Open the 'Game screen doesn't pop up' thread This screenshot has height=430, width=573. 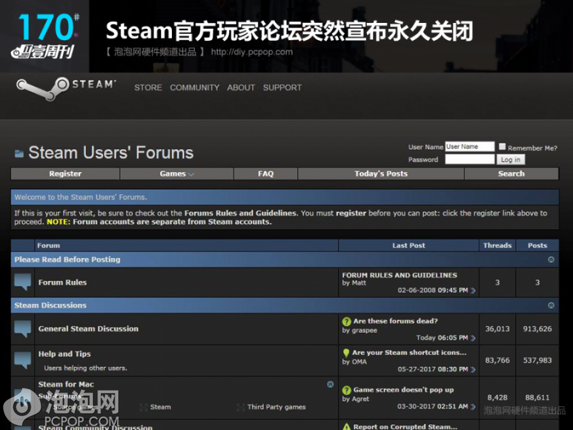pyautogui.click(x=403, y=390)
